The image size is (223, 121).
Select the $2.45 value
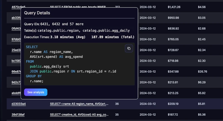[202, 39]
